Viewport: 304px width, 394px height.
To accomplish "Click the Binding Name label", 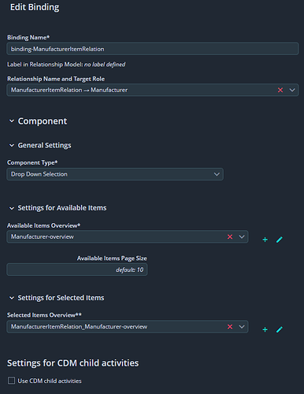I will pyautogui.click(x=28, y=37).
